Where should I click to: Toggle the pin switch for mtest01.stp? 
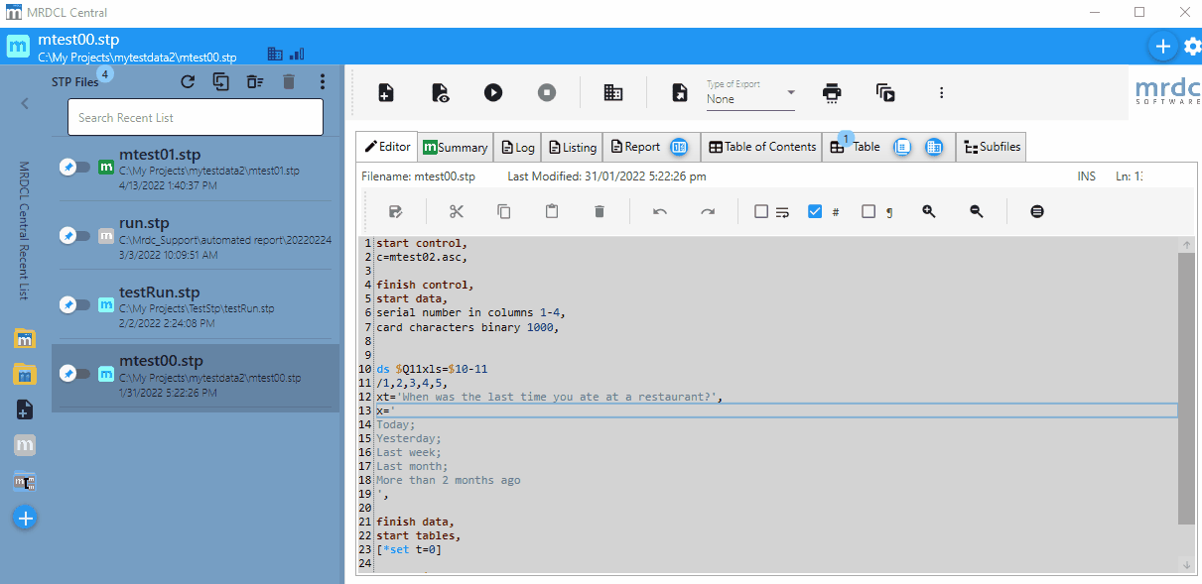click(x=74, y=167)
